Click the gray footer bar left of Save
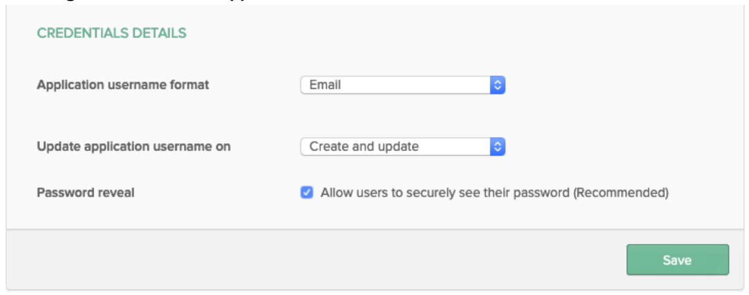 tap(302, 260)
